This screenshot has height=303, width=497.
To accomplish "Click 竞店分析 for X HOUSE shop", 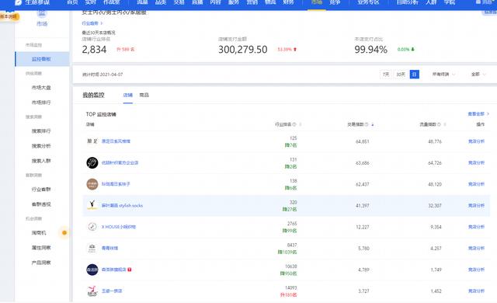I will (x=476, y=227).
